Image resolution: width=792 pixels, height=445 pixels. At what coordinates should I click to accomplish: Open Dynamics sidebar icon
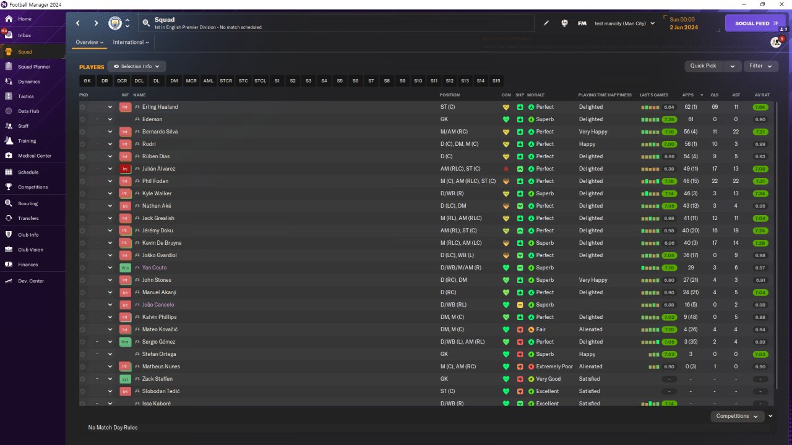click(9, 82)
